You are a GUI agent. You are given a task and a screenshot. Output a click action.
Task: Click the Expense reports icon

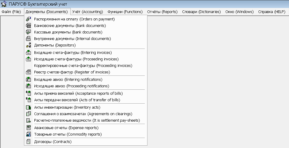pos(29,128)
